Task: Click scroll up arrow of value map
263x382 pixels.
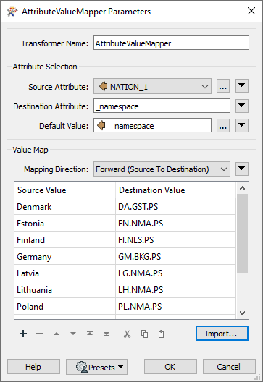Action: point(242,188)
